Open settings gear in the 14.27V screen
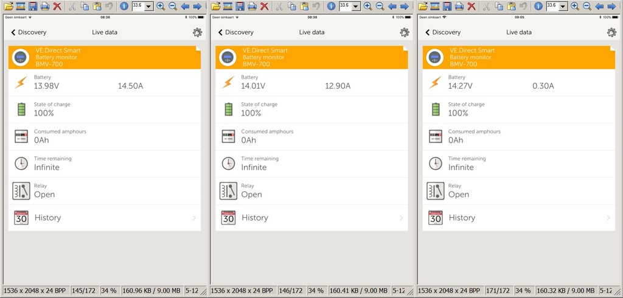 (612, 33)
